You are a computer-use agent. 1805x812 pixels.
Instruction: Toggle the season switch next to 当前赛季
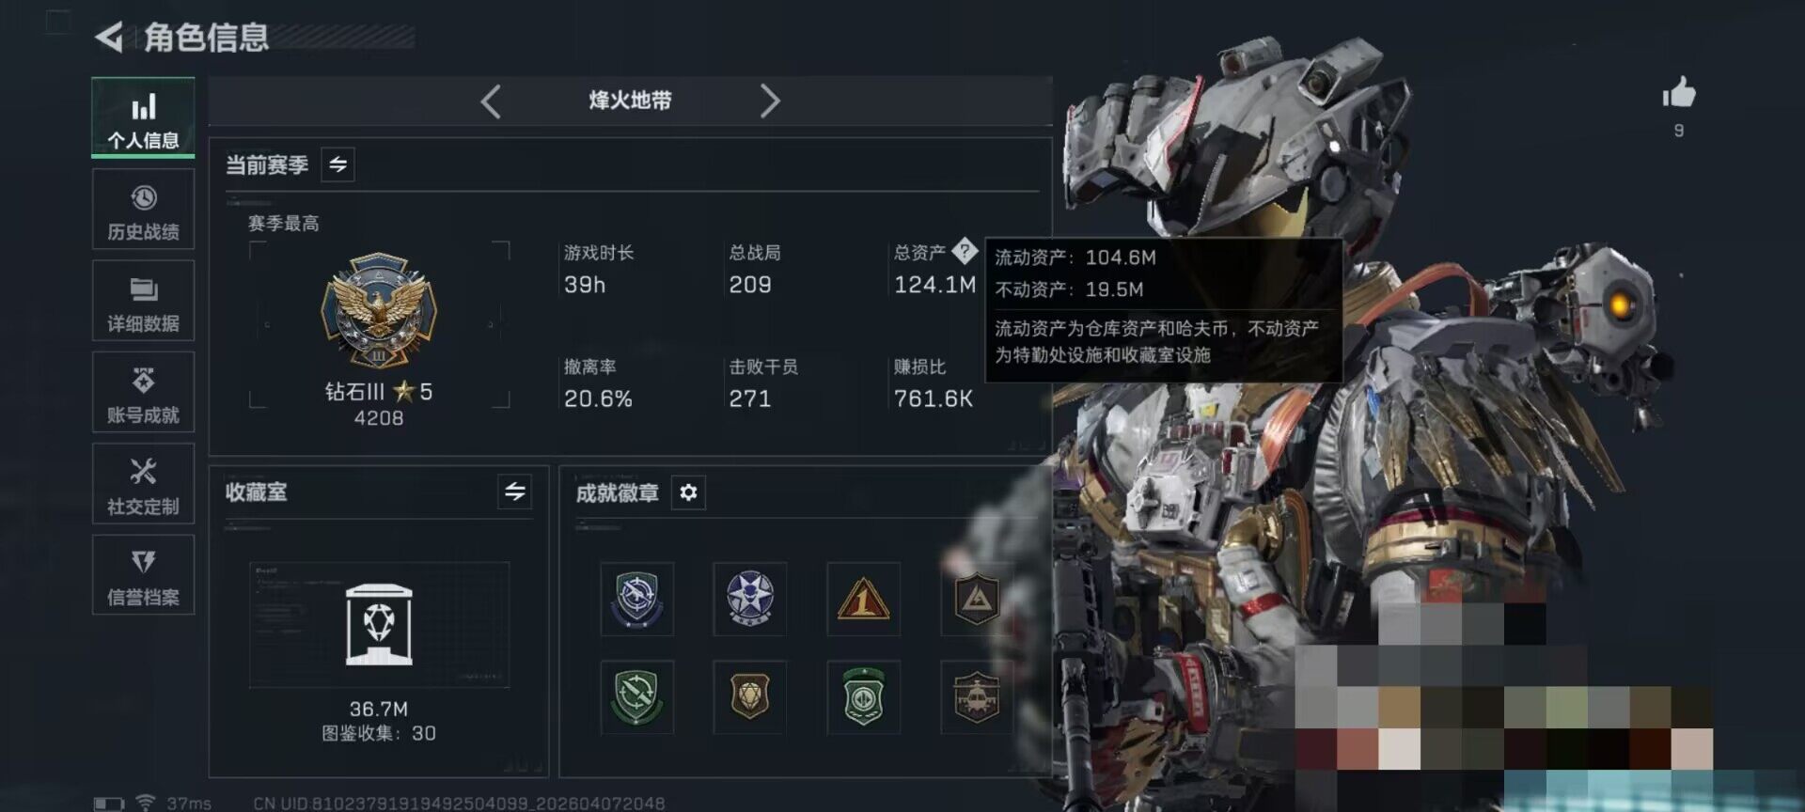coord(337,164)
